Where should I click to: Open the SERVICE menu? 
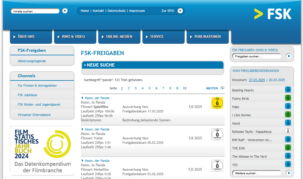(x=163, y=37)
